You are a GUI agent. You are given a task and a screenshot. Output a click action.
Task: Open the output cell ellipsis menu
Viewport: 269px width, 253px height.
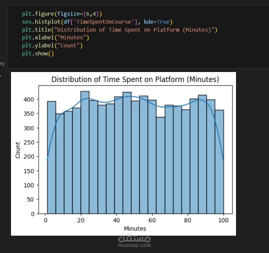(x=1, y=76)
